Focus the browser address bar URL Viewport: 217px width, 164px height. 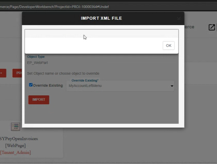(54, 7)
